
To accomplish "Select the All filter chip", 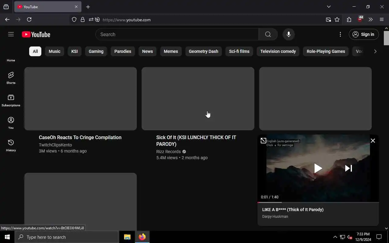I will point(35,51).
